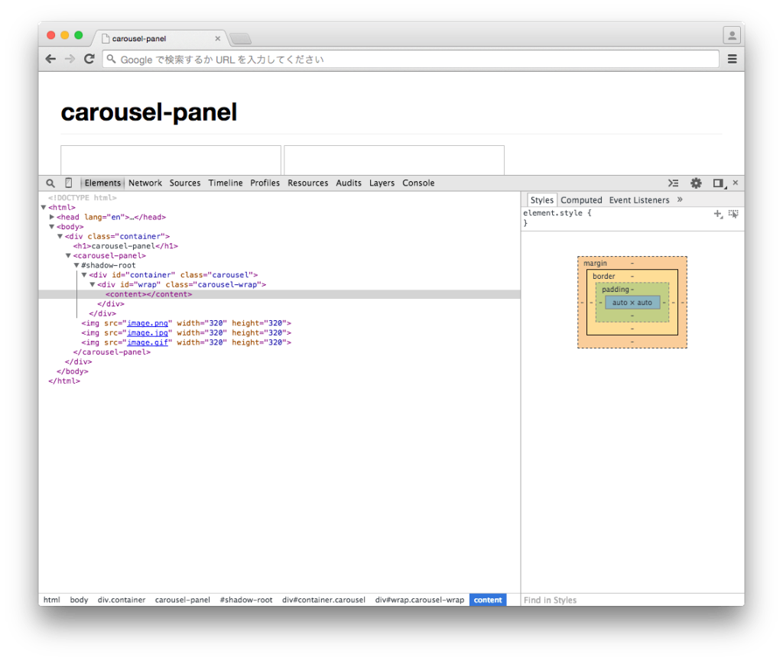Expand the head element node
783x661 pixels.
pos(51,216)
